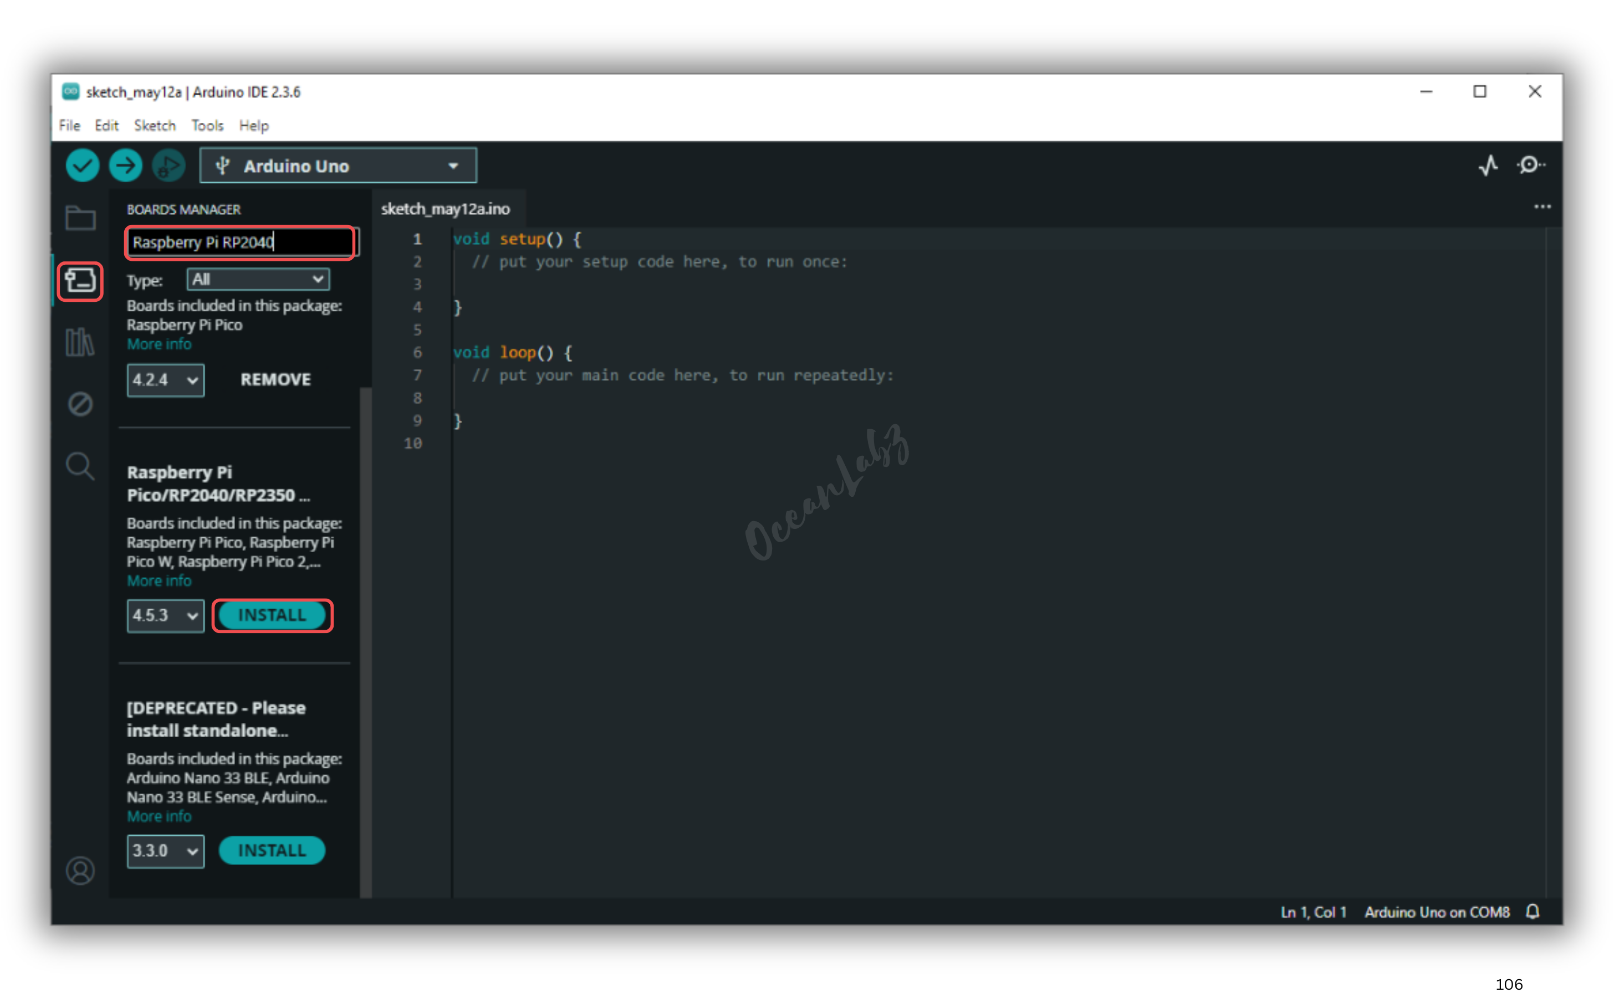The height and width of the screenshot is (1008, 1614).
Task: Click the notifications bell in status bar
Action: pyautogui.click(x=1533, y=911)
